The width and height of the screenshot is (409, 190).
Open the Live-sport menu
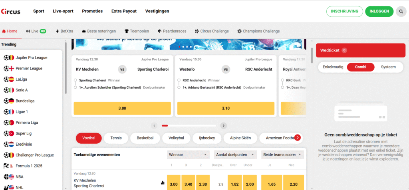click(x=63, y=11)
